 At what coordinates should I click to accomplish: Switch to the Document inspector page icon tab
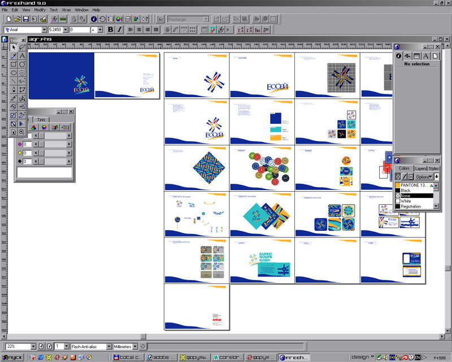click(x=434, y=56)
